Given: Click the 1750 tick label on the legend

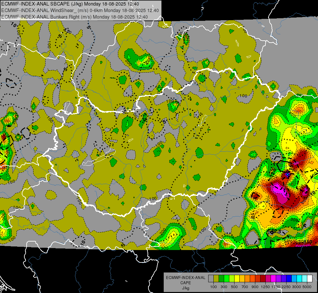Looking at the screenshot, I should pos(276,287).
